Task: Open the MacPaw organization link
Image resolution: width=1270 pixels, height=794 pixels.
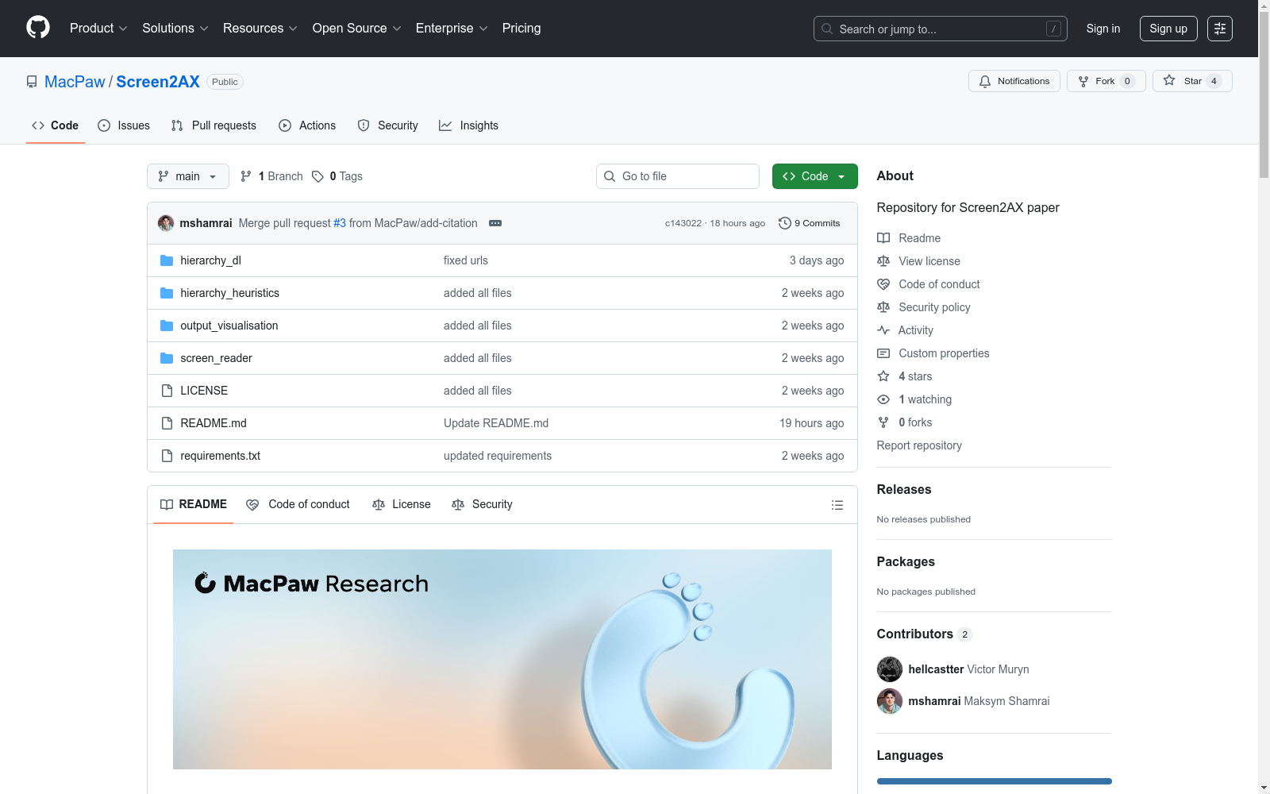Action: coord(75,82)
